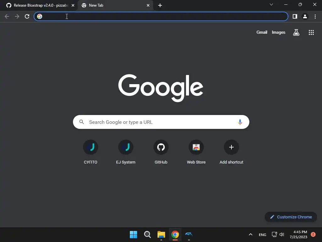Close the New Tab tab
Image resolution: width=322 pixels, height=242 pixels.
[148, 5]
